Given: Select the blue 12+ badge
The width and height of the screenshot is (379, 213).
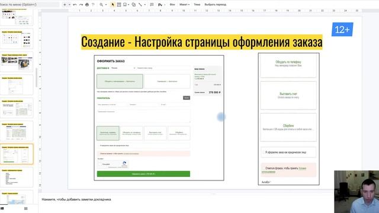Looking at the screenshot, I should (342, 30).
